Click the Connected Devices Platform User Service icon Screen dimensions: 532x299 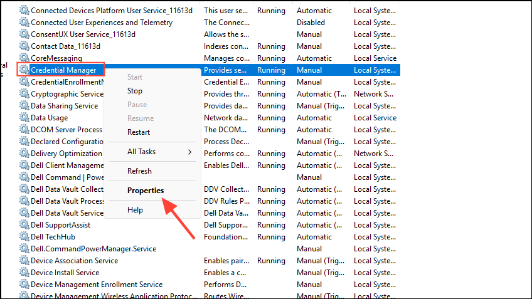tap(24, 11)
